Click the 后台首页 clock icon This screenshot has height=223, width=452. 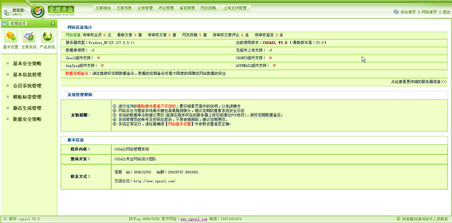396,12
